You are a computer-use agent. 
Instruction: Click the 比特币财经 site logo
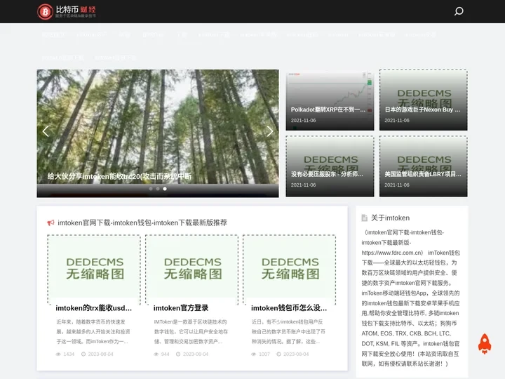click(67, 12)
